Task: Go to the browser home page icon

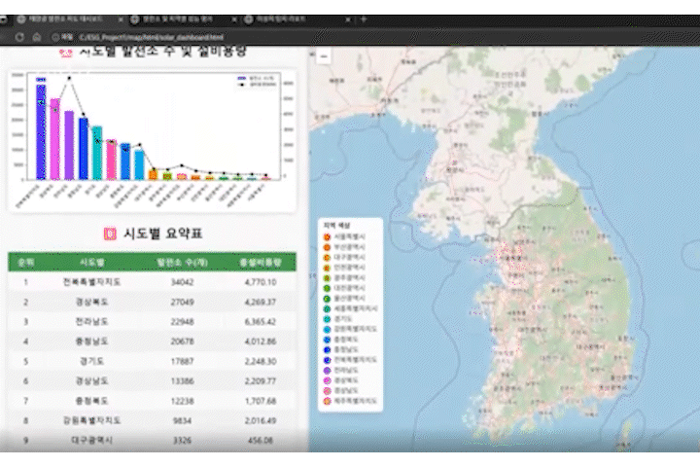Action: coord(37,37)
